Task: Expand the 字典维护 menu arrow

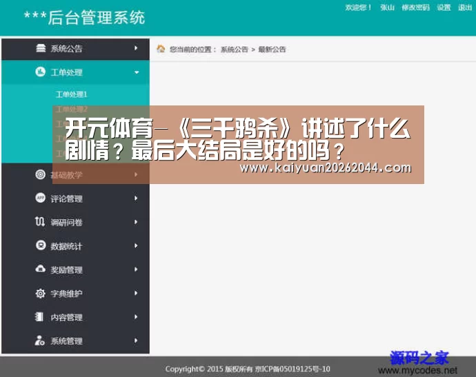Action: pyautogui.click(x=136, y=293)
